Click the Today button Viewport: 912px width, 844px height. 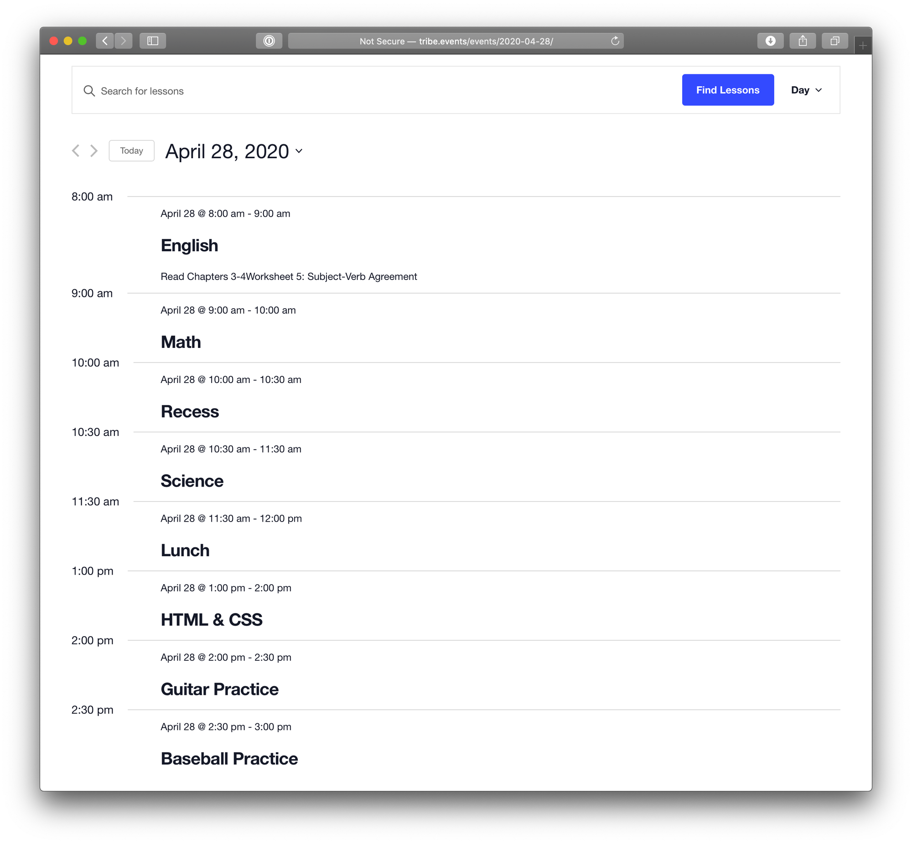tap(131, 151)
